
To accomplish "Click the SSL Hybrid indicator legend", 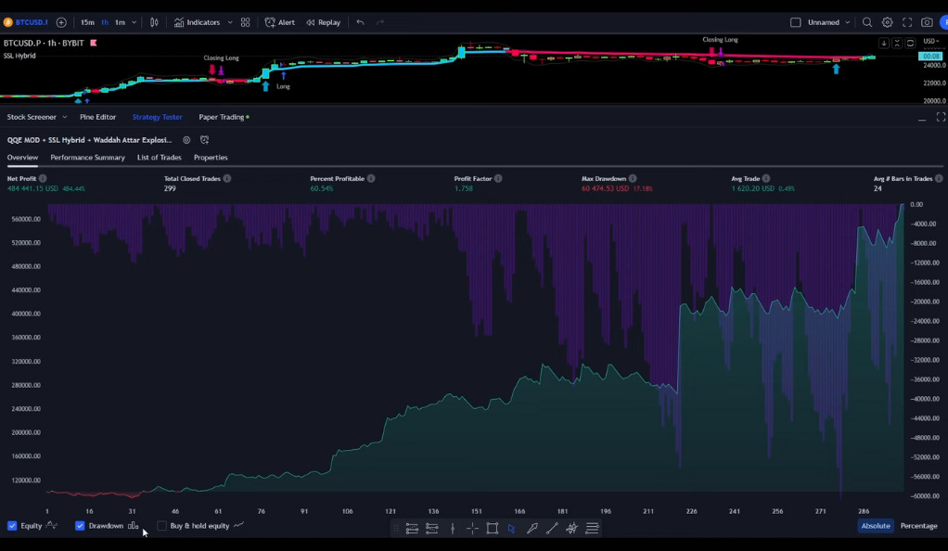I will click(x=19, y=56).
